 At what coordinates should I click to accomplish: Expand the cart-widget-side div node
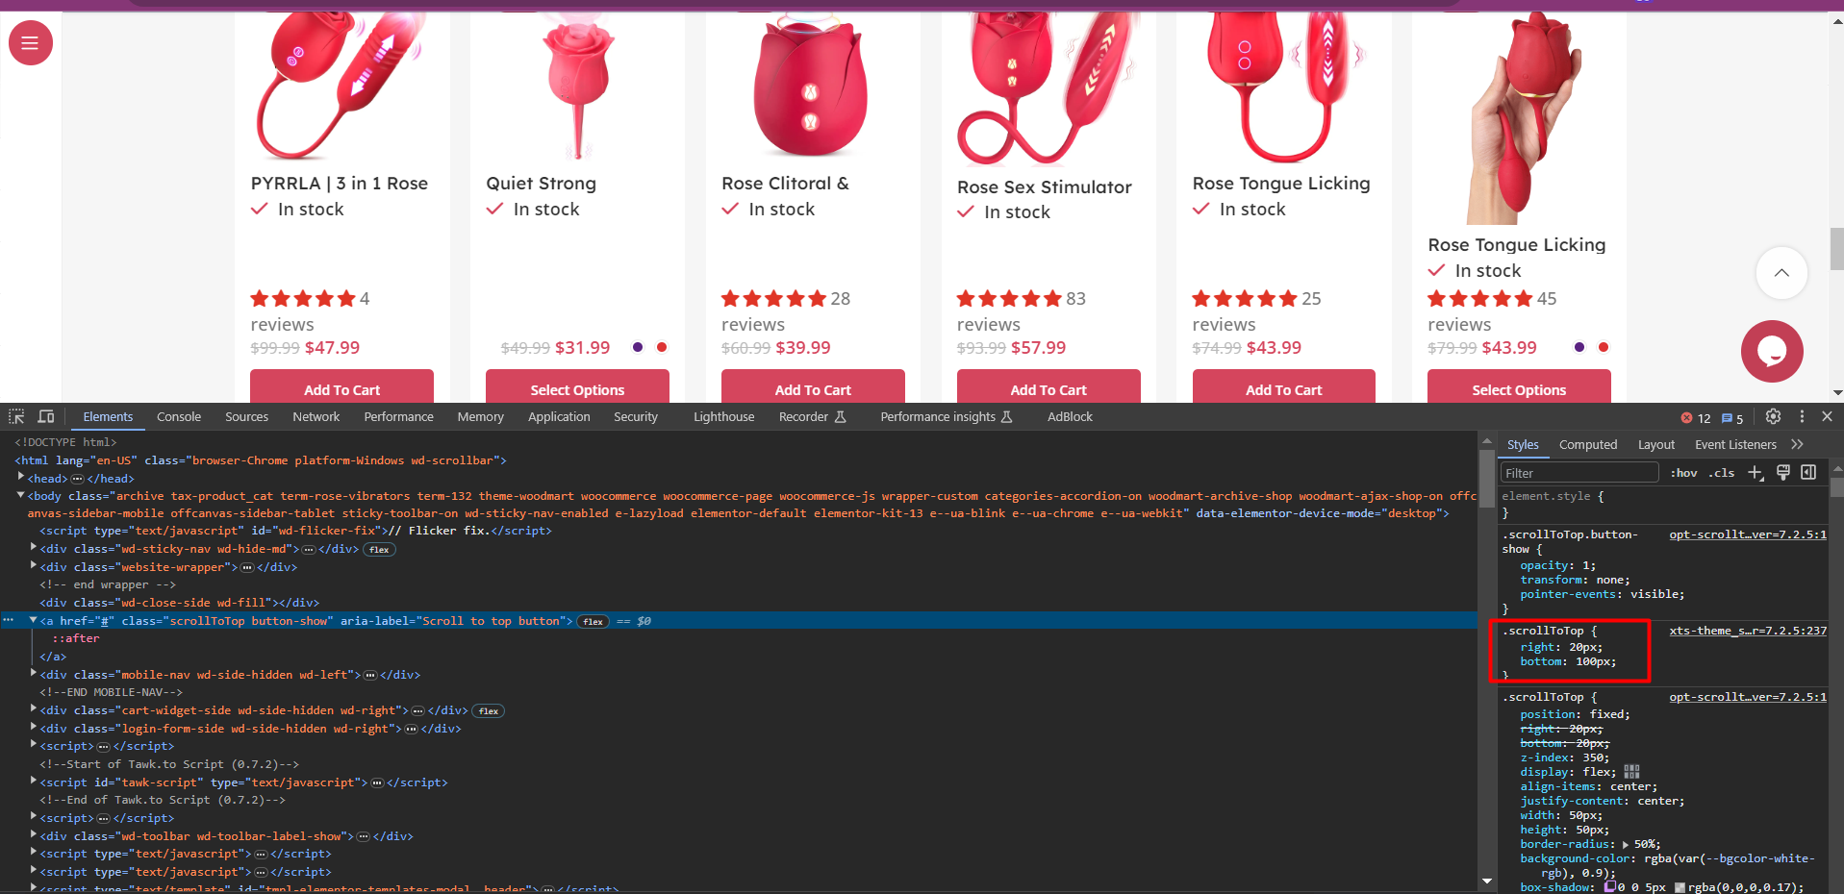point(33,710)
